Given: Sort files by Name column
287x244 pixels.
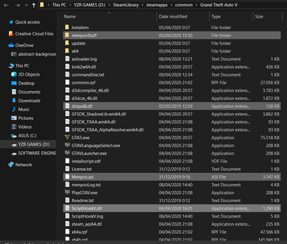Looking at the screenshot, I should click(70, 17).
